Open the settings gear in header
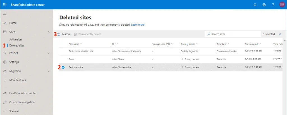The width and height of the screenshot is (287, 115). [264, 5]
